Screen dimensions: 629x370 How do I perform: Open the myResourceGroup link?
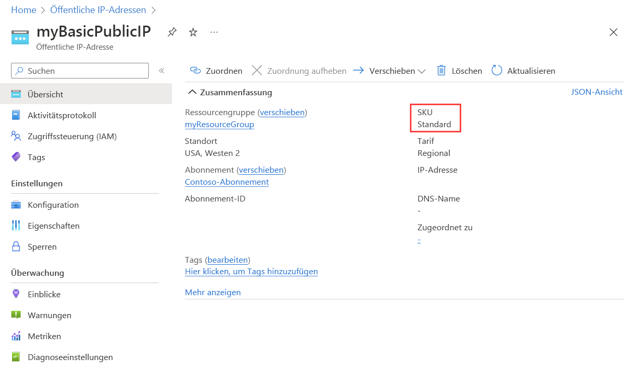tap(220, 125)
